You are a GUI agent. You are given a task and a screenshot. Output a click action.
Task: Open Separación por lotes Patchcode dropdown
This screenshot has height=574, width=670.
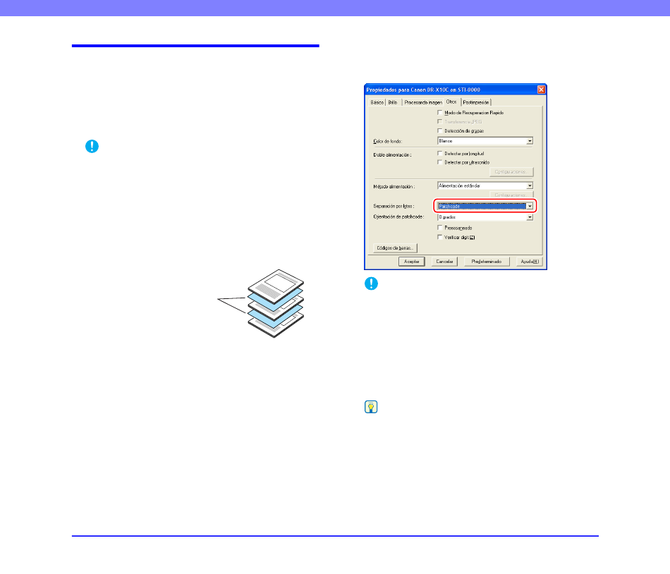[529, 206]
